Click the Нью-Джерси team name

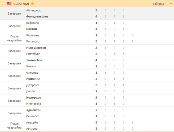tap(36, 48)
